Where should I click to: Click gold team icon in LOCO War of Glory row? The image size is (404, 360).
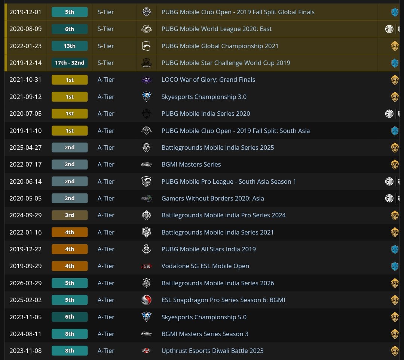click(x=395, y=80)
